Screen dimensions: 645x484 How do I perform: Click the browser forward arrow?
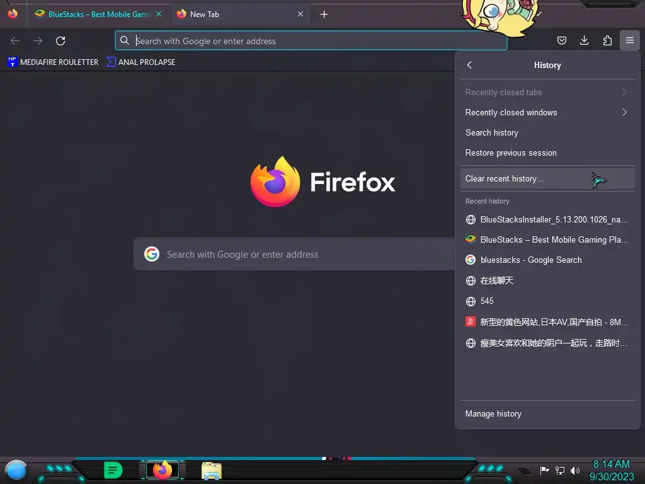[38, 41]
